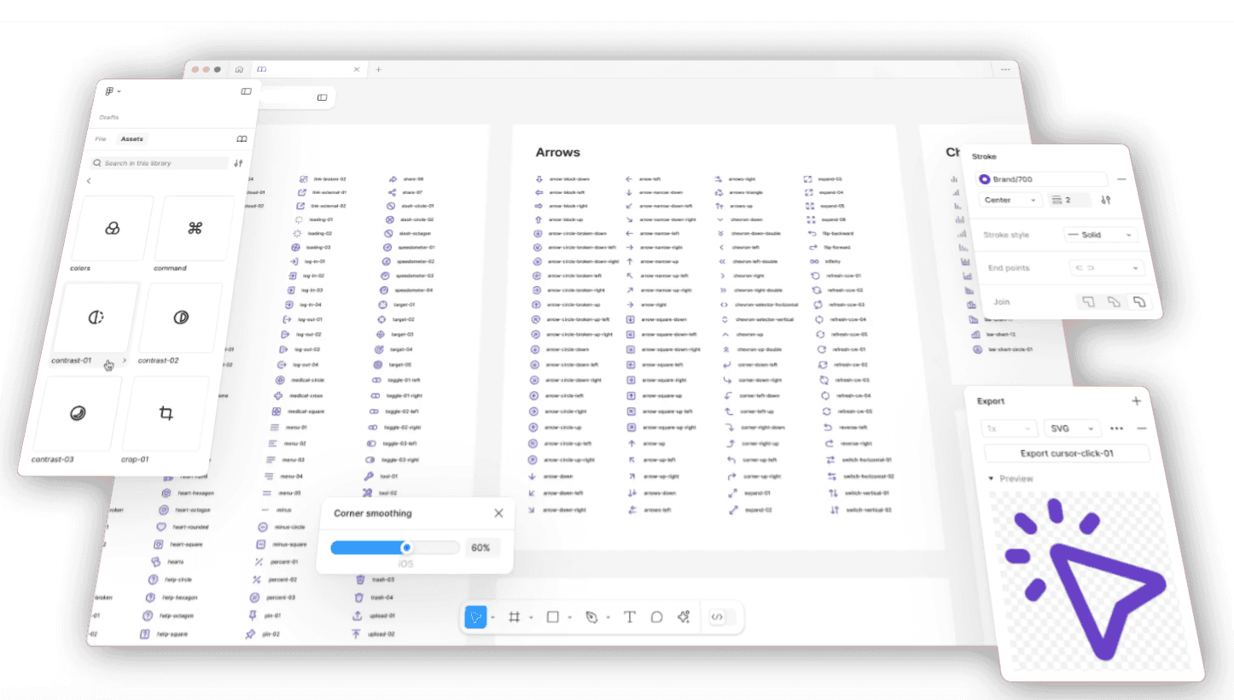Click the 60% corner smoothing value field

[x=481, y=547]
